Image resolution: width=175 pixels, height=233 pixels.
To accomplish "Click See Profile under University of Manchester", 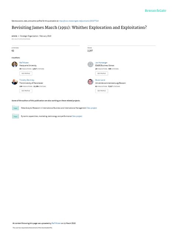I will click(26, 91).
